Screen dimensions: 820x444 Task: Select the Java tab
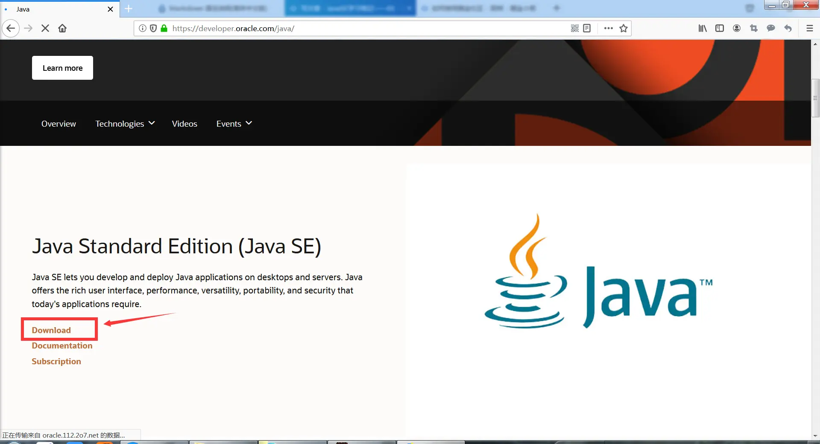pyautogui.click(x=60, y=9)
